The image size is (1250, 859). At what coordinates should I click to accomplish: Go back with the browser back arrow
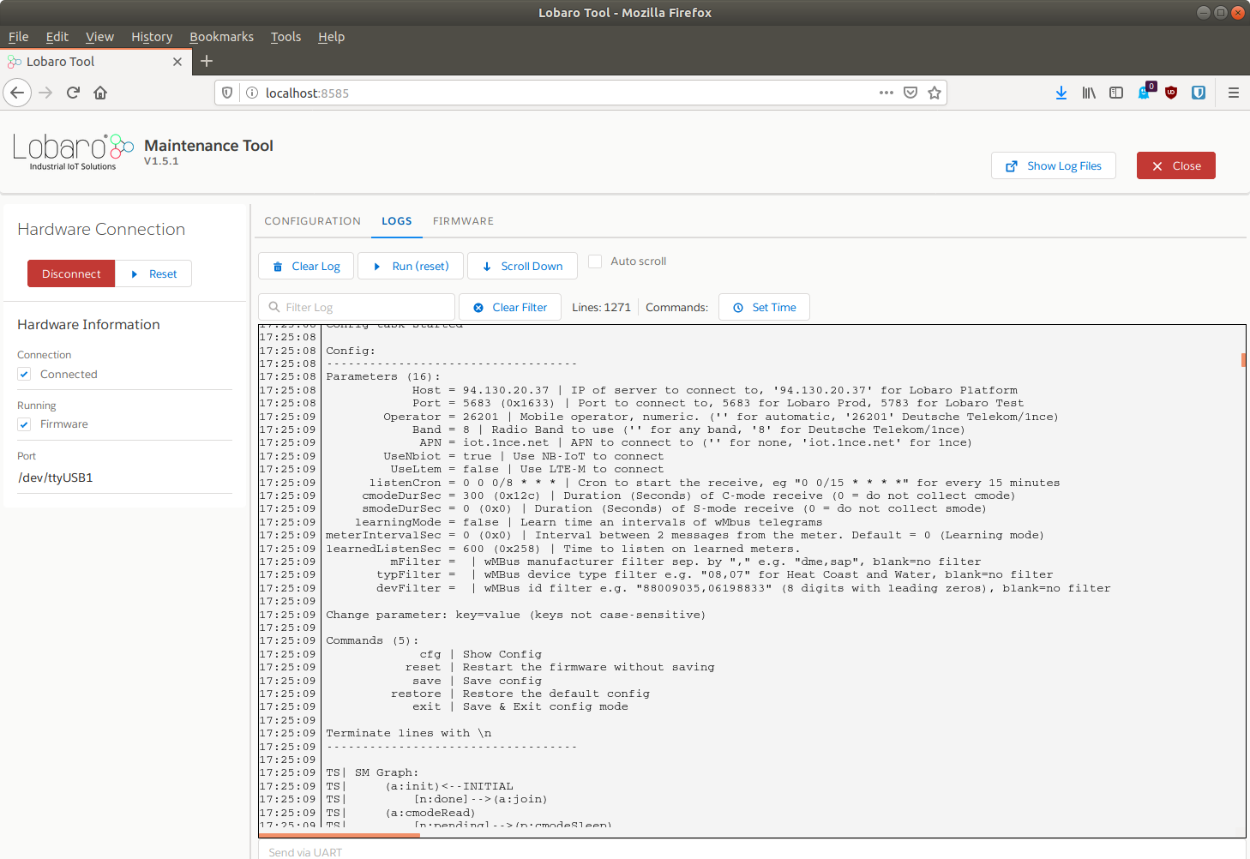17,93
